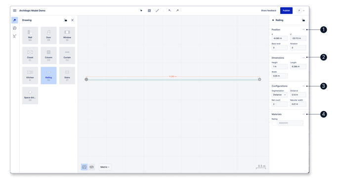The image size is (340, 179).
Task: Select the Door drawing tool
Action: coord(48,36)
